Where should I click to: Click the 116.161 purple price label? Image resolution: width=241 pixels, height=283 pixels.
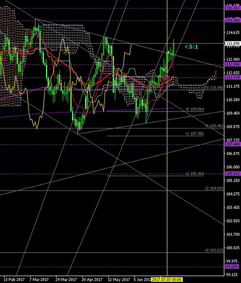[x=233, y=8]
